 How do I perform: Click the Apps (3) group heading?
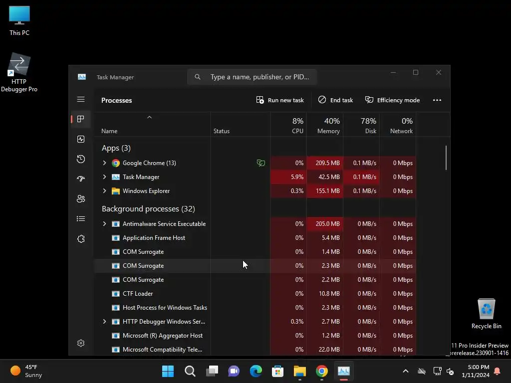116,148
